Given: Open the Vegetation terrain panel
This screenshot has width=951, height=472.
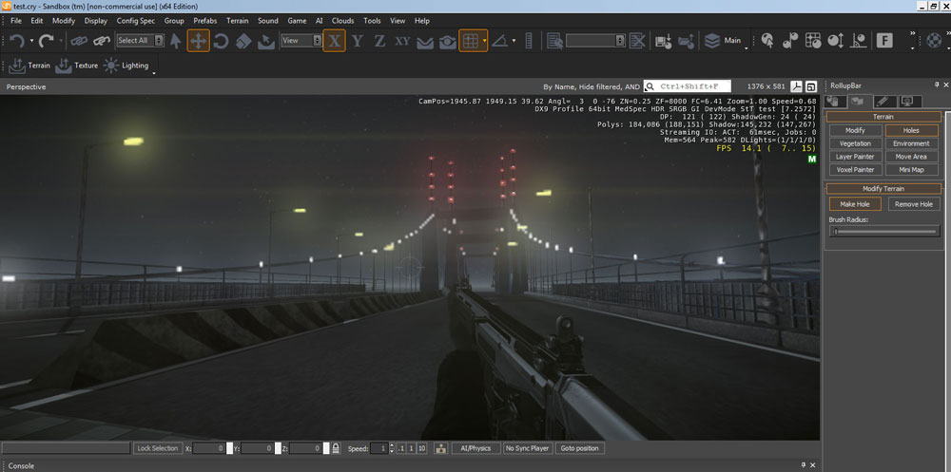Looking at the screenshot, I should pos(855,143).
